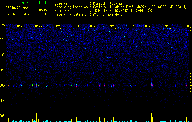
Task: Click the 0324 time marker
Action: click(x=75, y=26)
